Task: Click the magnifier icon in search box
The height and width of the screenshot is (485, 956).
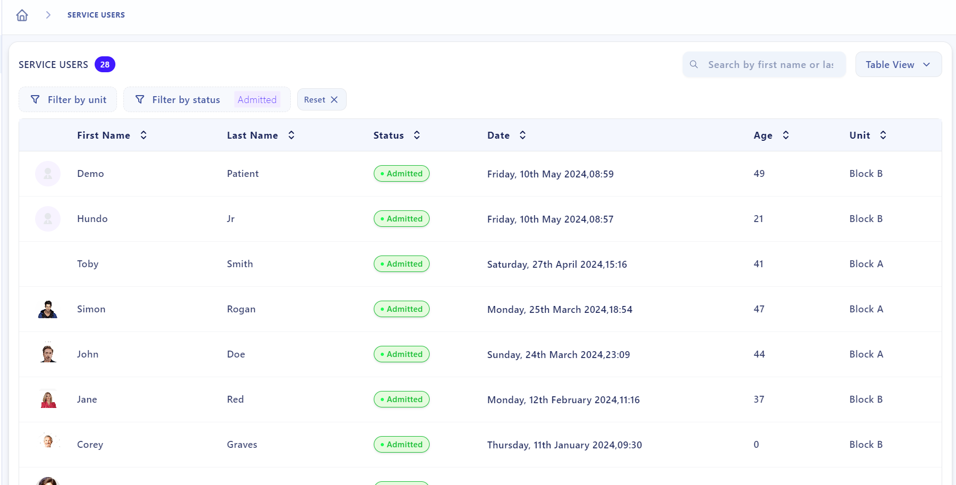Action: click(694, 64)
